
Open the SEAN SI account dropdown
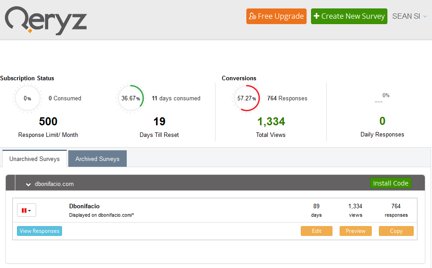[409, 16]
